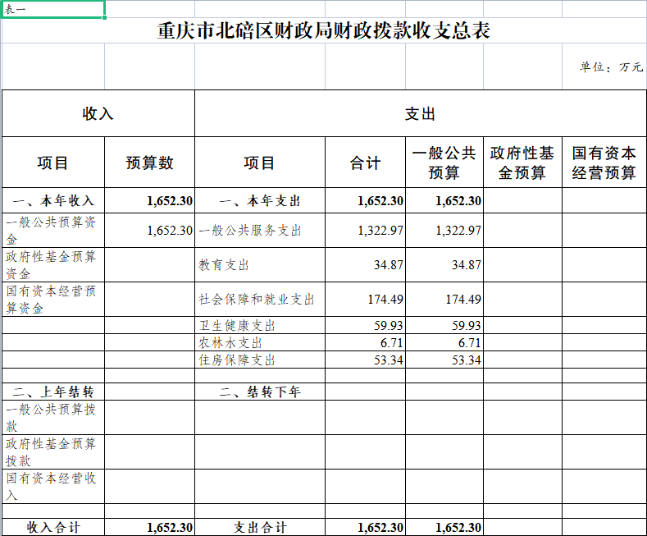This screenshot has width=647, height=536.
Task: Select 一般公共预算 value 1,652.30 for 本年支出
Action: tap(444, 200)
